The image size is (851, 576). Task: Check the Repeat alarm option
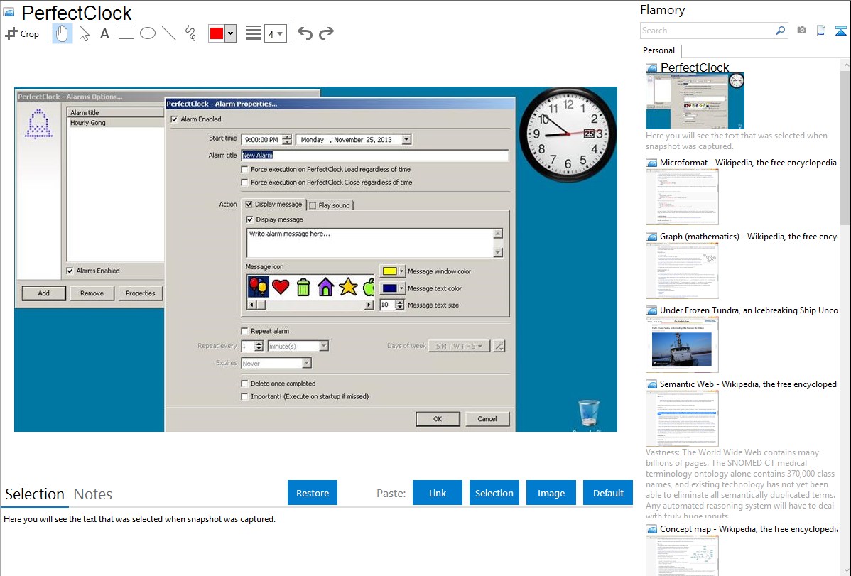[x=245, y=331]
